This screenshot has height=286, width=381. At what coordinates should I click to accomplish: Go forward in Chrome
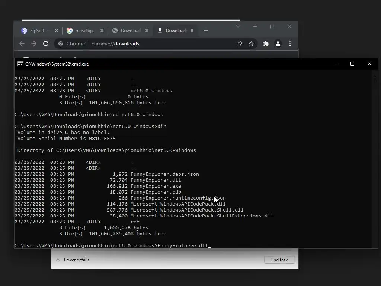[34, 44]
